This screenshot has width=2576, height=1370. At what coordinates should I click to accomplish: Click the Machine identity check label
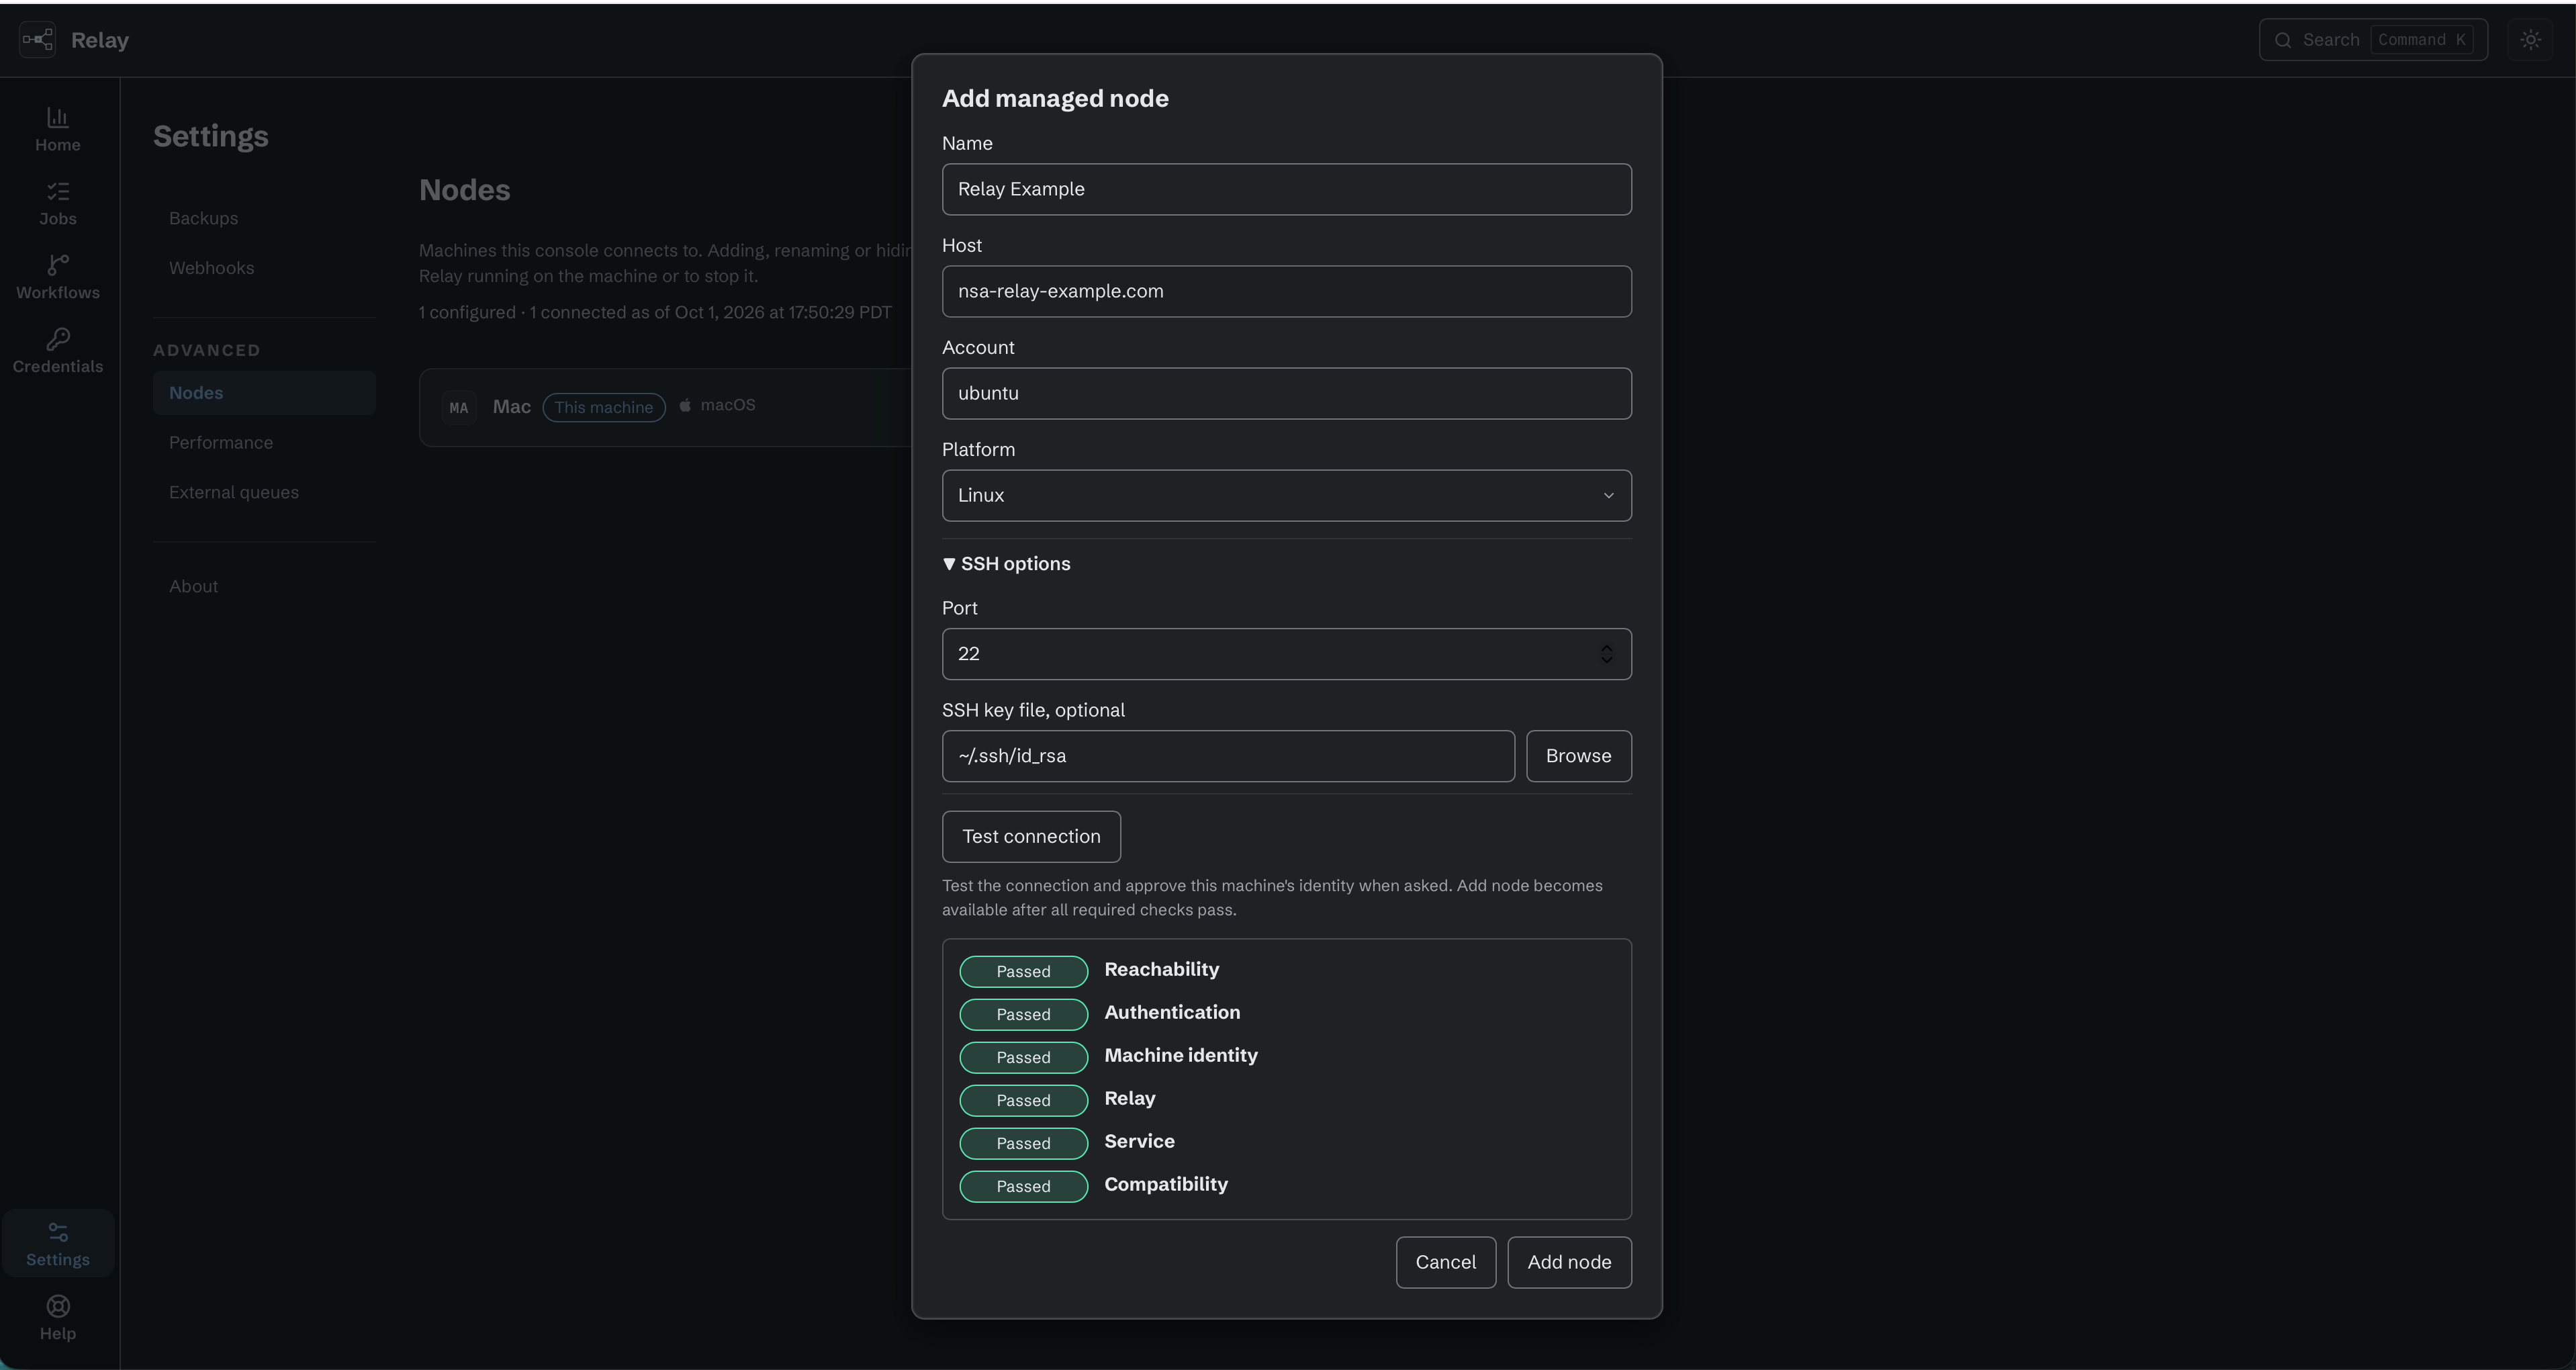(x=1181, y=1056)
